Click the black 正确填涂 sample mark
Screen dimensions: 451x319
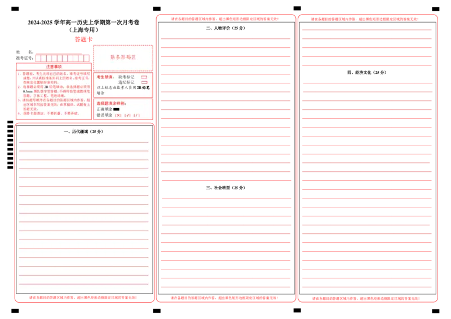click(116, 109)
